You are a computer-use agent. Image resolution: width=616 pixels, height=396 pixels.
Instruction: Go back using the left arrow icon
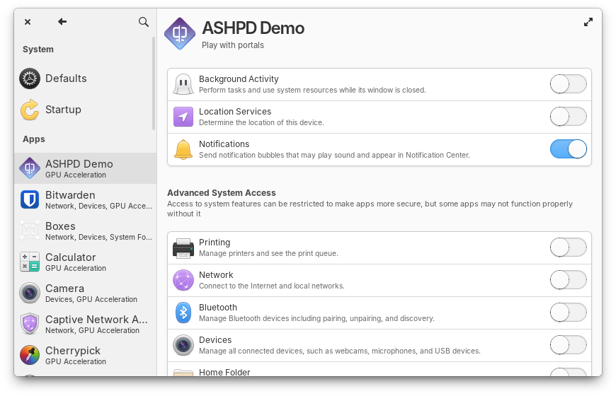pyautogui.click(x=62, y=22)
